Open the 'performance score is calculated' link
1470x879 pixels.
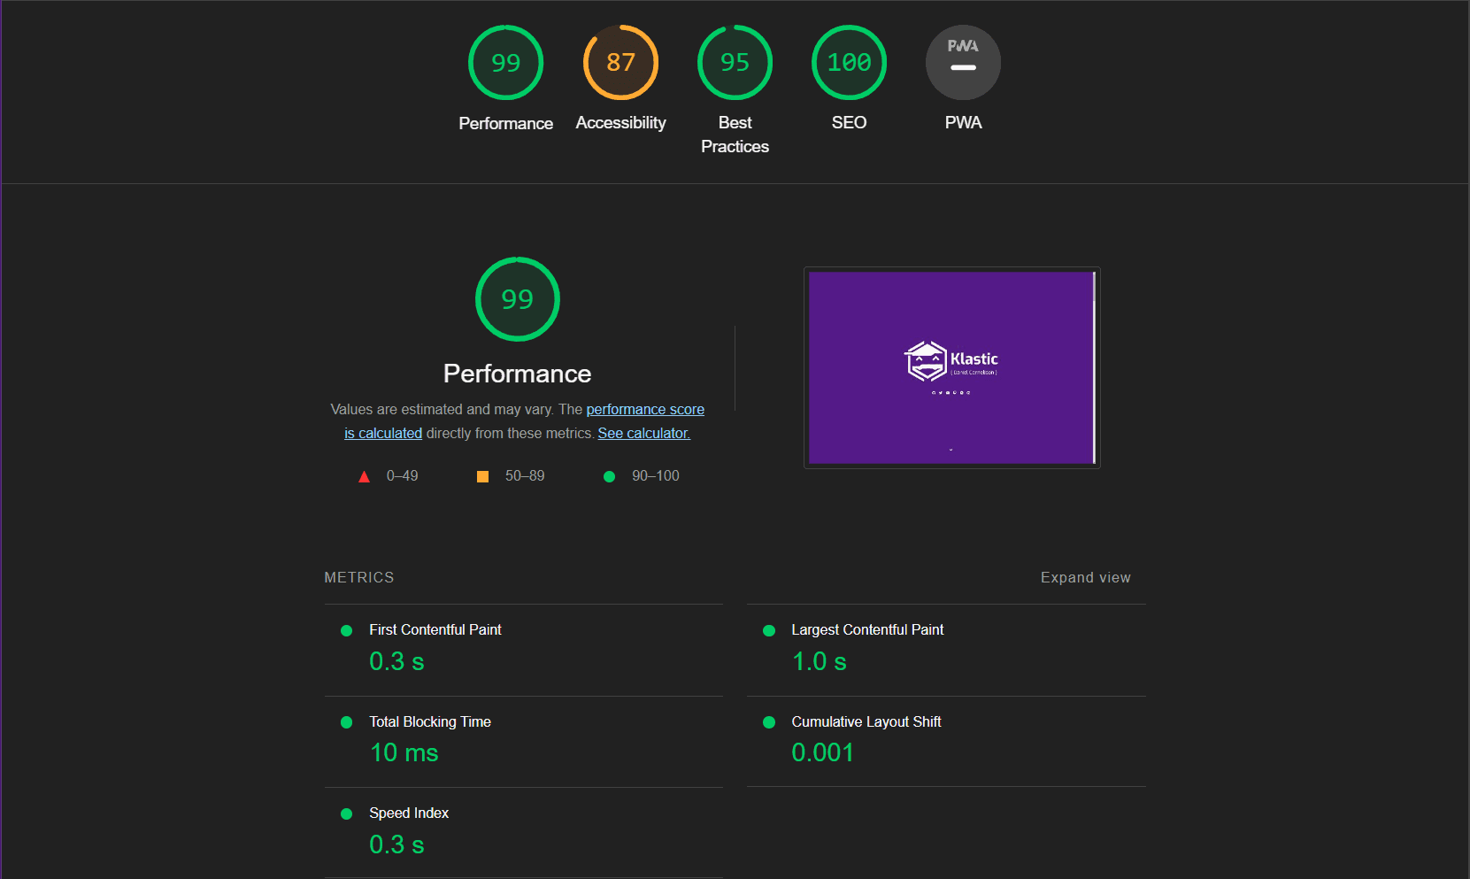tap(644, 410)
